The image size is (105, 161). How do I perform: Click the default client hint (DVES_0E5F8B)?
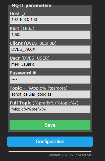[40, 43]
